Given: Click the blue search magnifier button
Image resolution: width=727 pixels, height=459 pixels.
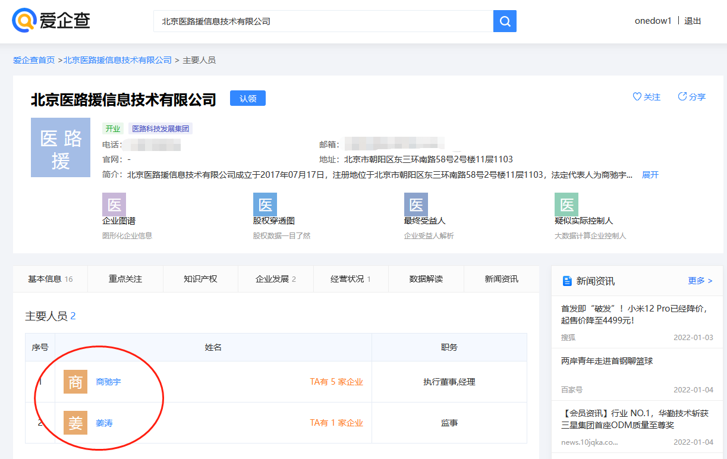Looking at the screenshot, I should (x=505, y=21).
